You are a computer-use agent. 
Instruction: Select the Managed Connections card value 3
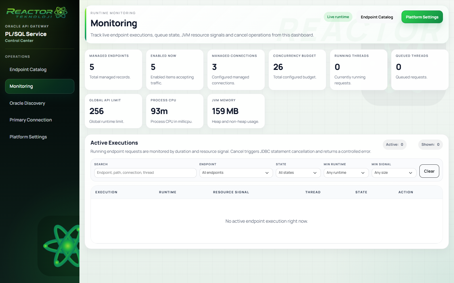215,67
